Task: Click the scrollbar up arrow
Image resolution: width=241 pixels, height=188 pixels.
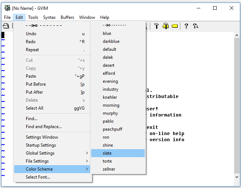Action: (237, 35)
